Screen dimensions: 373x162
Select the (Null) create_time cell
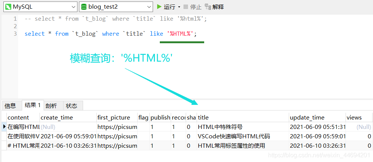pyautogui.click(x=68, y=127)
